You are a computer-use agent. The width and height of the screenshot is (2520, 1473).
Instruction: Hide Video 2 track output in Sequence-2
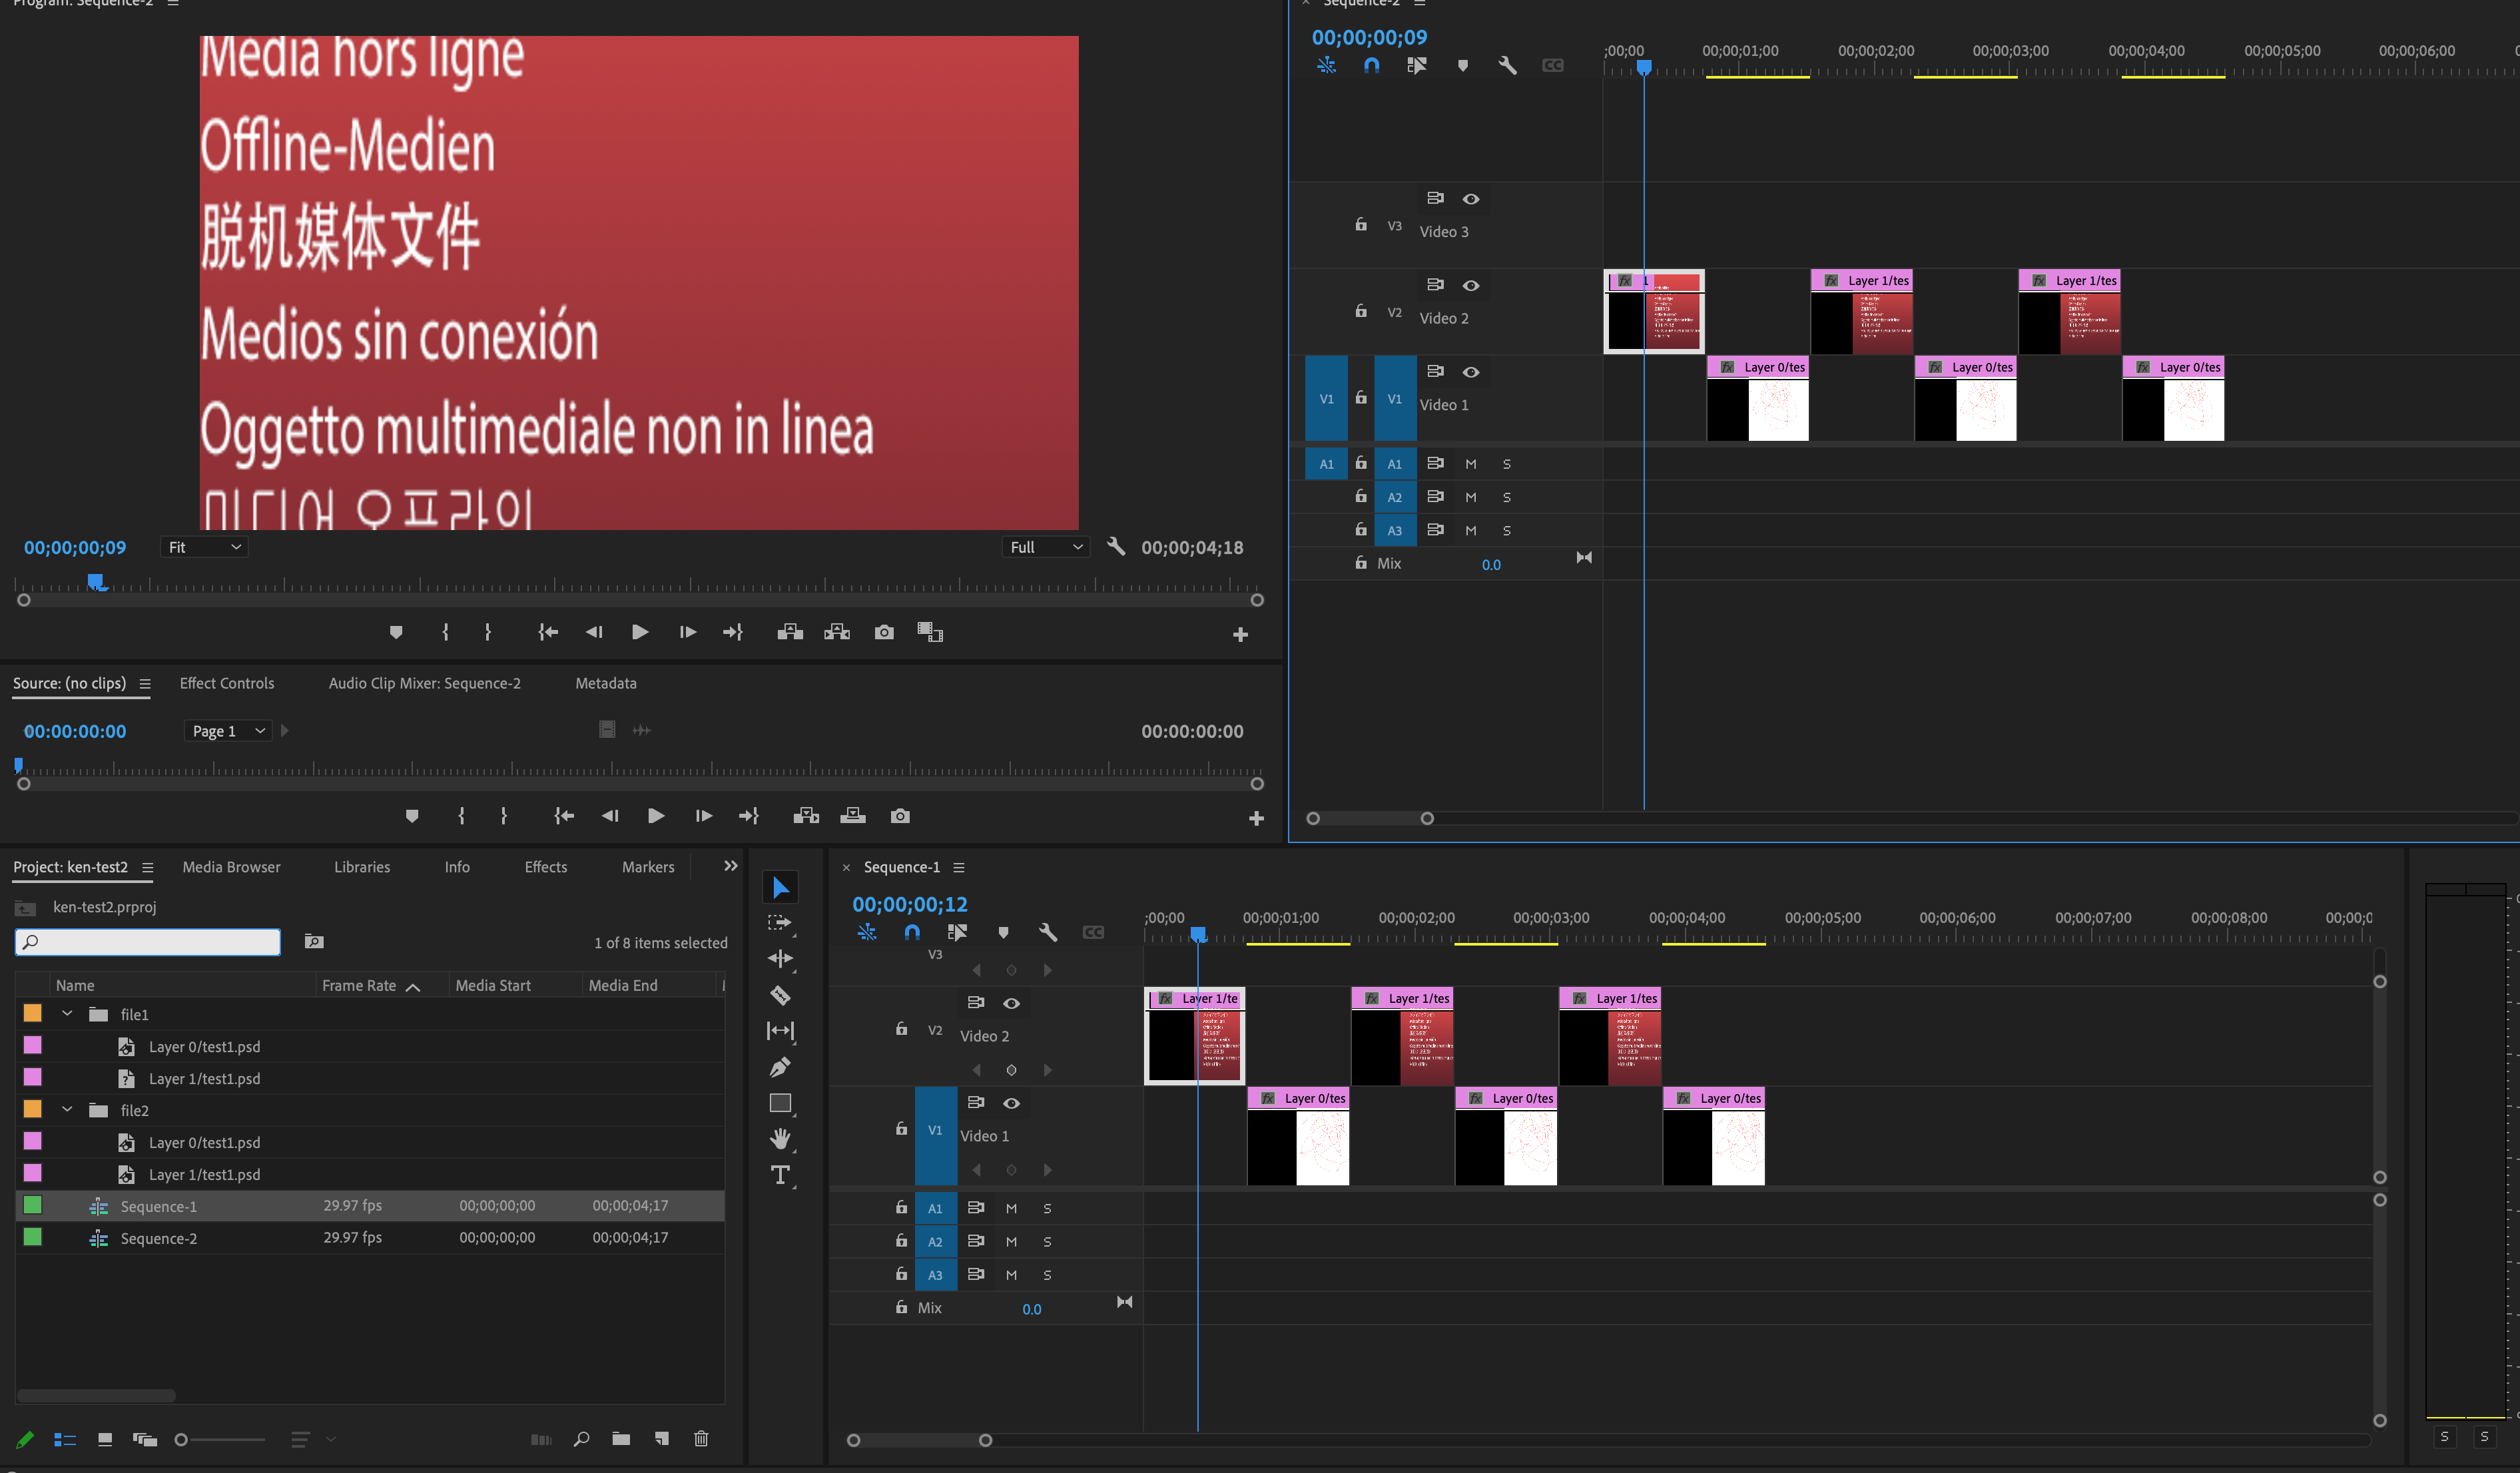(x=1471, y=285)
